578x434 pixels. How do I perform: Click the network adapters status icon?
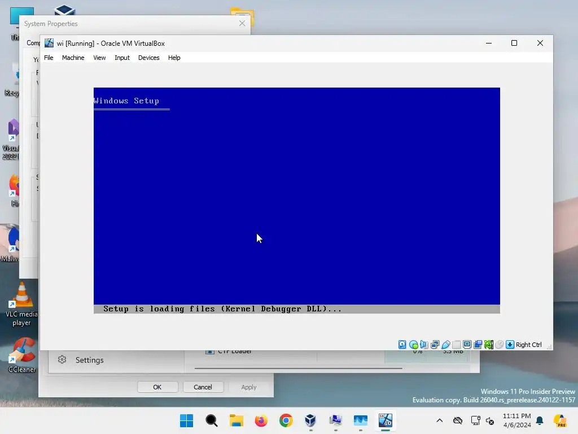(x=435, y=345)
